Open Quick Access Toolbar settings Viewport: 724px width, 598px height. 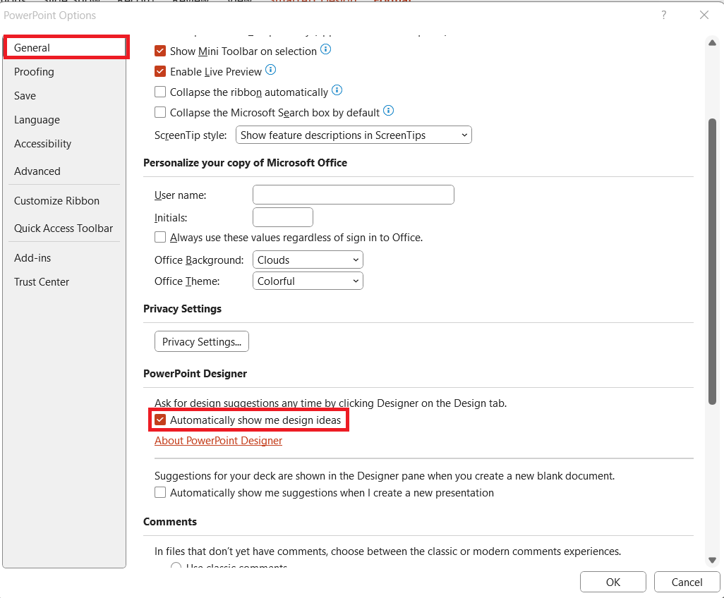(x=64, y=228)
